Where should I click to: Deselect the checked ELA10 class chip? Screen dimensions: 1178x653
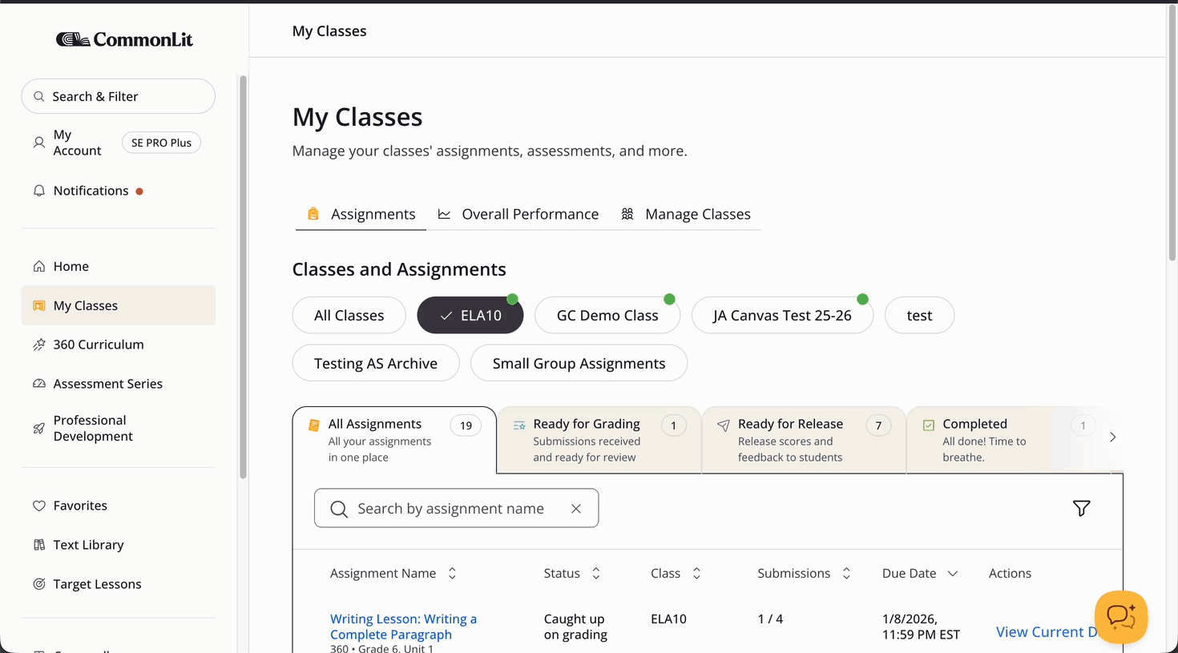pos(470,316)
